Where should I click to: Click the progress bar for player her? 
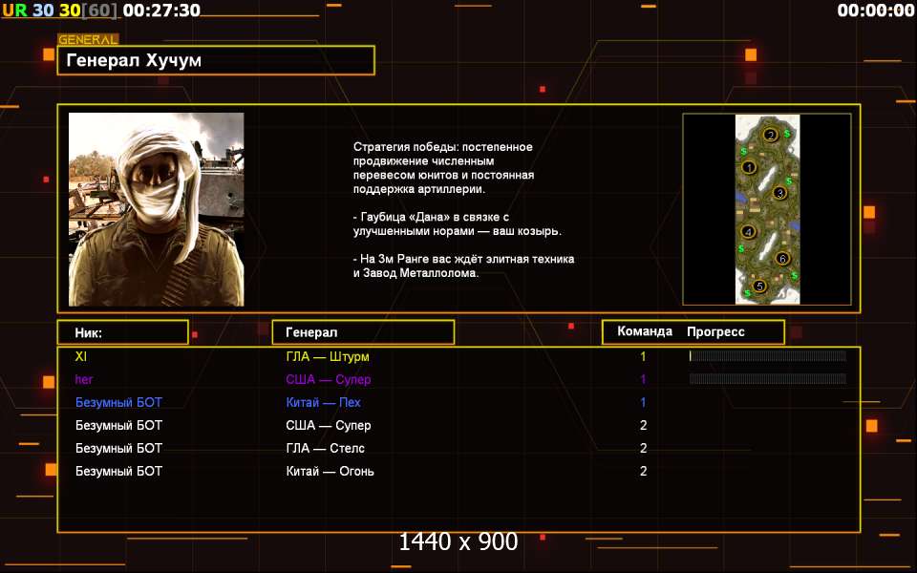coord(767,379)
